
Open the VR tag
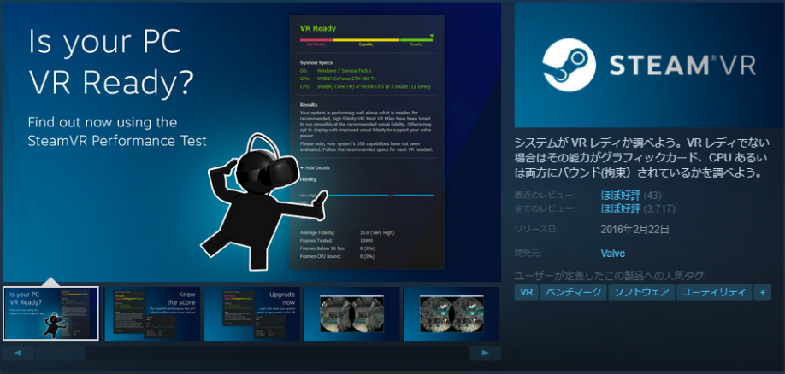527,292
